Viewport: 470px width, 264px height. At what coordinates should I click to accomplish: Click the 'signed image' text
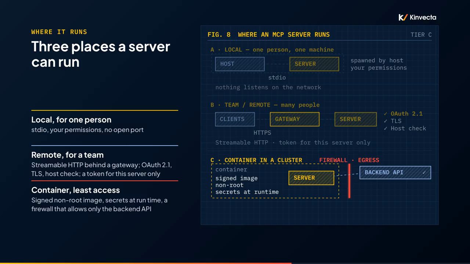pos(236,178)
